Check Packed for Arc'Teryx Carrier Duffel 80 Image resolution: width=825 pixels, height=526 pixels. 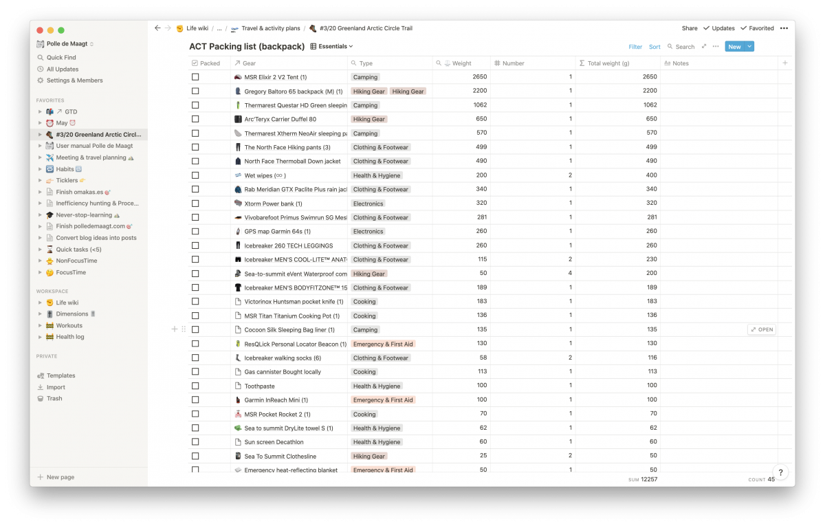(195, 119)
